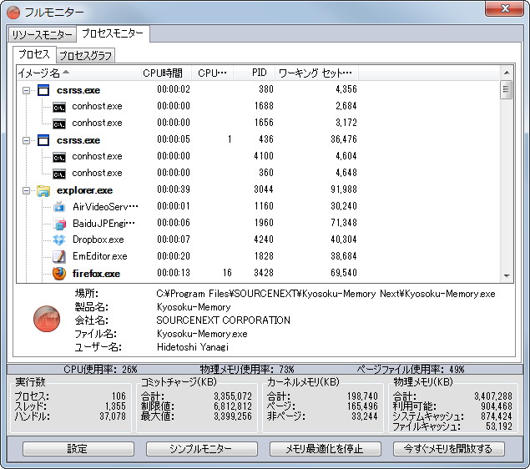Image resolution: width=530 pixels, height=469 pixels.
Task: Sort by the ワーキング セット column header
Action: 316,73
